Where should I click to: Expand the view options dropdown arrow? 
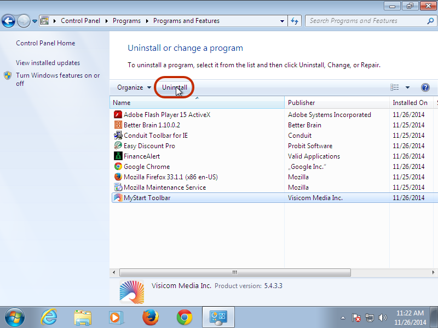pos(407,87)
